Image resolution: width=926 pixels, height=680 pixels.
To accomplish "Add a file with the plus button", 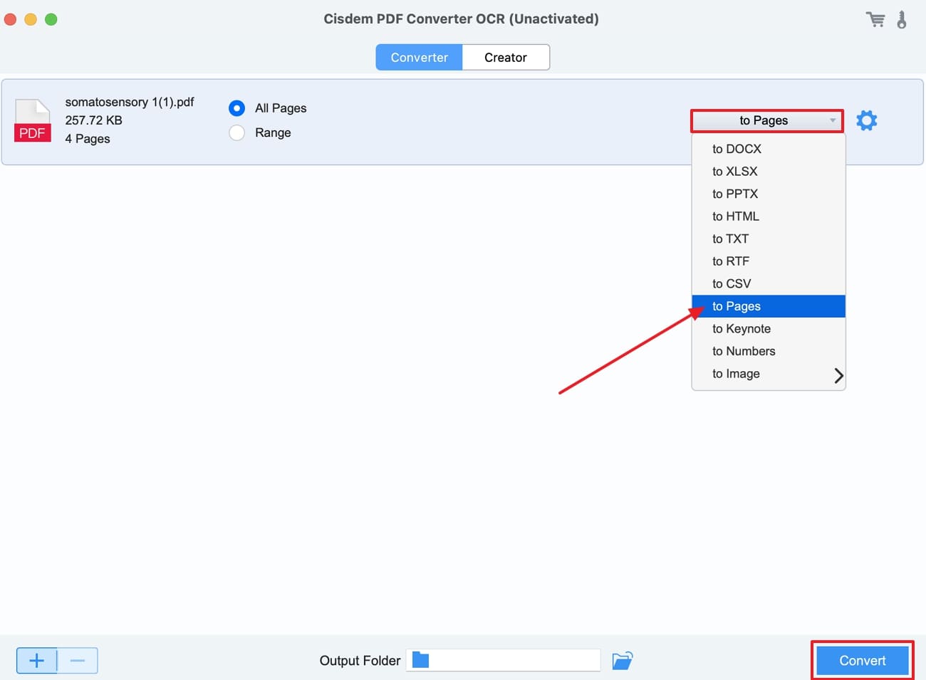I will (36, 661).
